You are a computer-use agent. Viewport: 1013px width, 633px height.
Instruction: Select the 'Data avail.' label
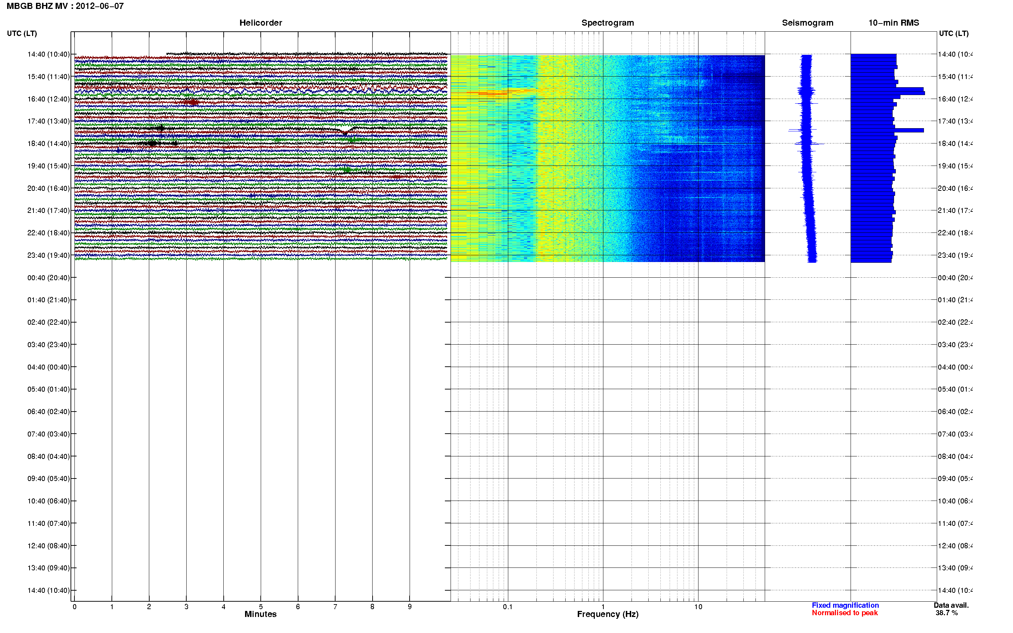pyautogui.click(x=951, y=605)
